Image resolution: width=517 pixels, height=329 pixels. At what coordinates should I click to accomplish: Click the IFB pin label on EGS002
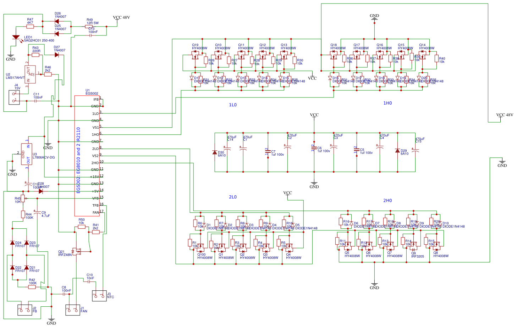pyautogui.click(x=96, y=100)
